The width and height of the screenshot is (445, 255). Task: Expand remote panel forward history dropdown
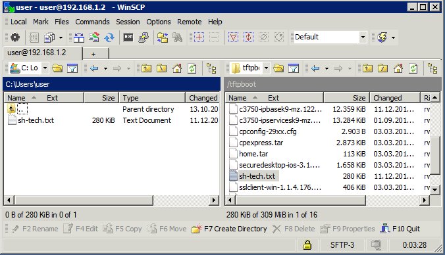coord(350,68)
